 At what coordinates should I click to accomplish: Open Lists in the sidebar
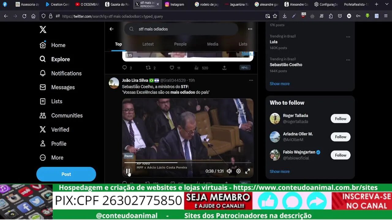[51, 101]
